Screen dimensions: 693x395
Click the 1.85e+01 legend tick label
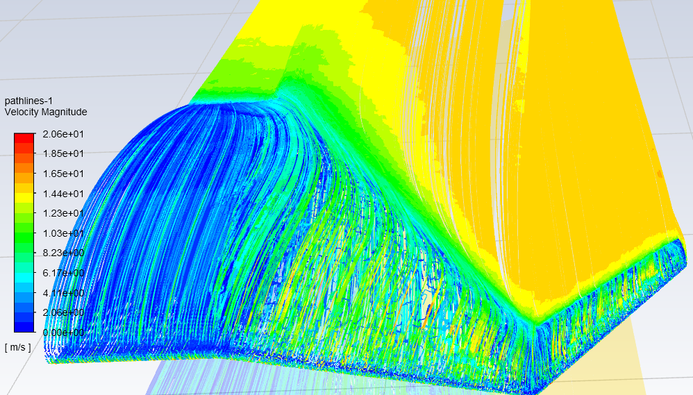64,153
